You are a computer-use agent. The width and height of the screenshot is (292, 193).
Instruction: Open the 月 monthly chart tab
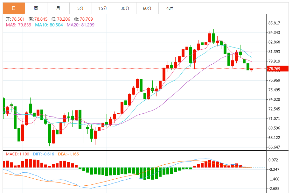pyautogui.click(x=58, y=8)
